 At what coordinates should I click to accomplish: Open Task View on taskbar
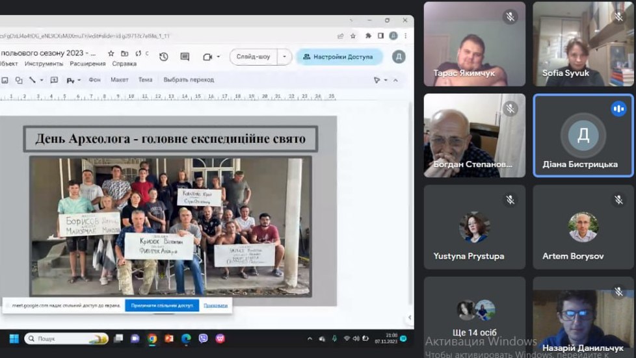[x=118, y=339]
